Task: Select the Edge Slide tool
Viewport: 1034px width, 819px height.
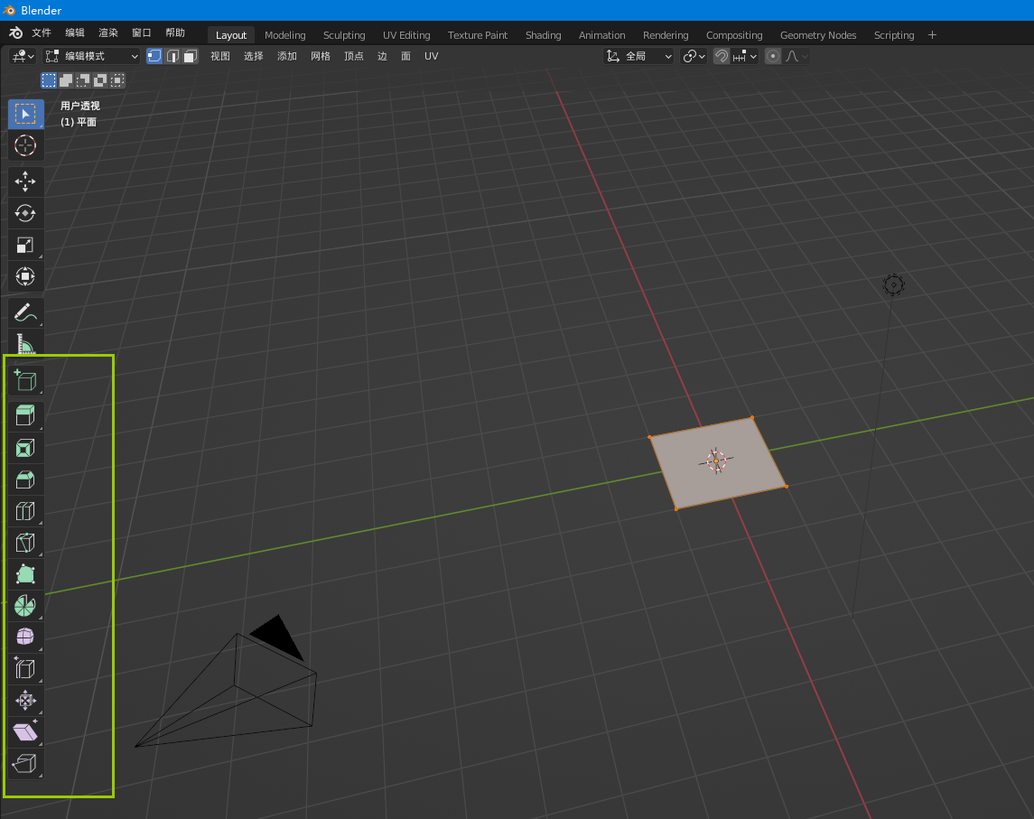Action: pyautogui.click(x=25, y=668)
